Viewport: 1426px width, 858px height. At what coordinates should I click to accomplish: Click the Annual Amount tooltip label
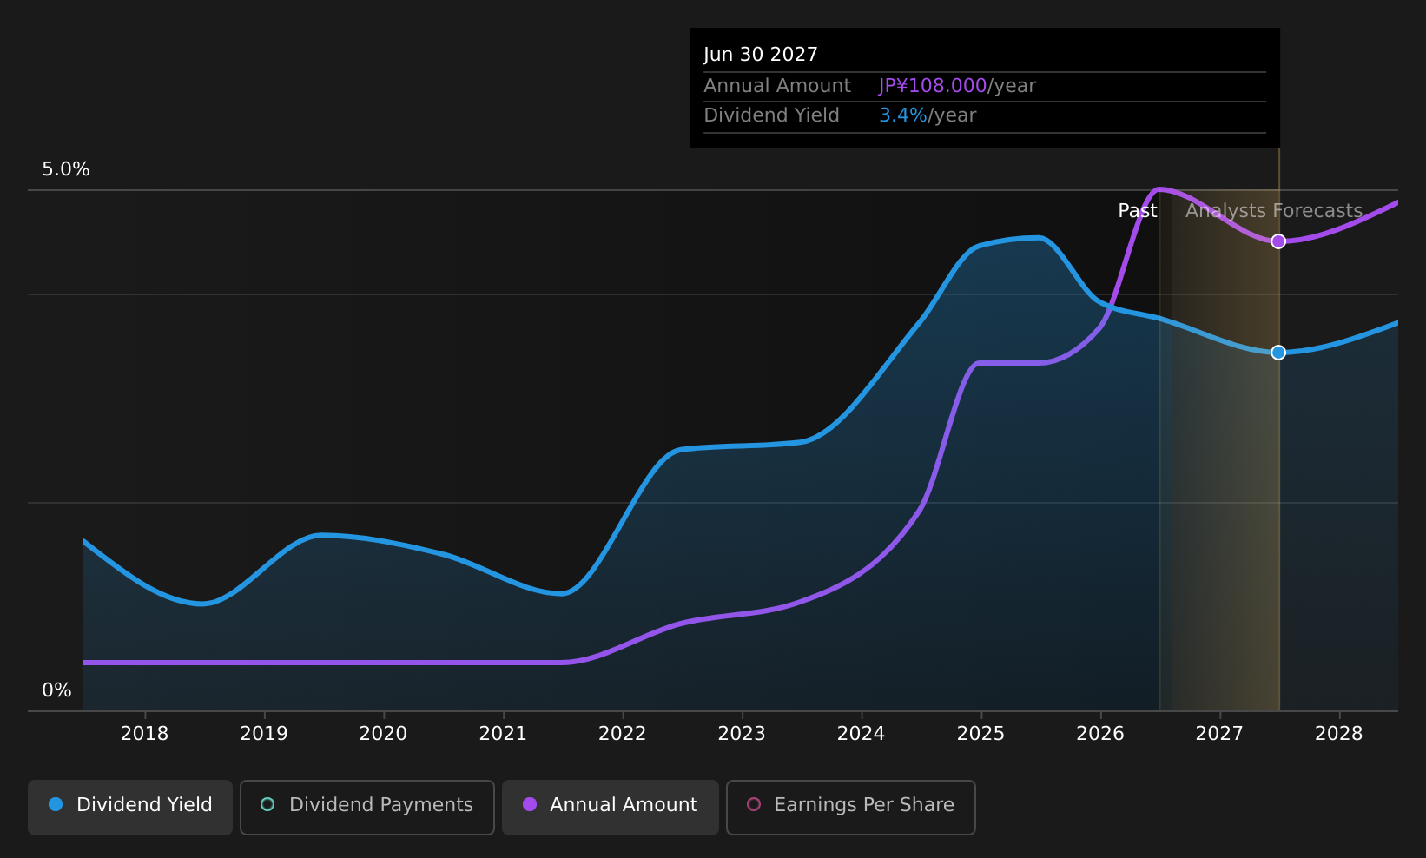pos(777,86)
